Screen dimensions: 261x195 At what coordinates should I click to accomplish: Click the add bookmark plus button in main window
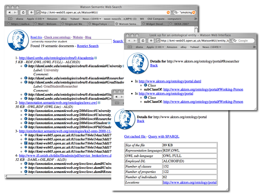pyautogui.click(x=32, y=12)
